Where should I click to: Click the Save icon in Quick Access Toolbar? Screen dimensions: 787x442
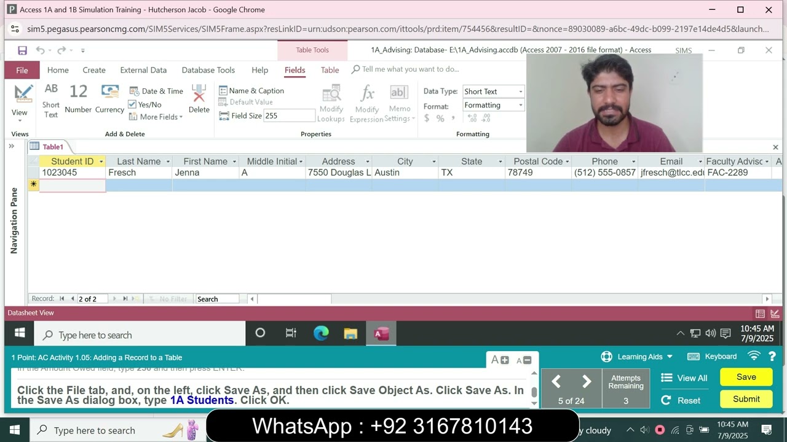pyautogui.click(x=22, y=50)
